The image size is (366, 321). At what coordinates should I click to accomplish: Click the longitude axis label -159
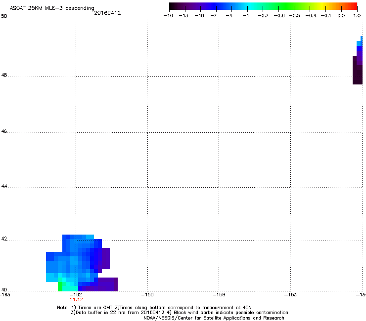[x=147, y=295]
